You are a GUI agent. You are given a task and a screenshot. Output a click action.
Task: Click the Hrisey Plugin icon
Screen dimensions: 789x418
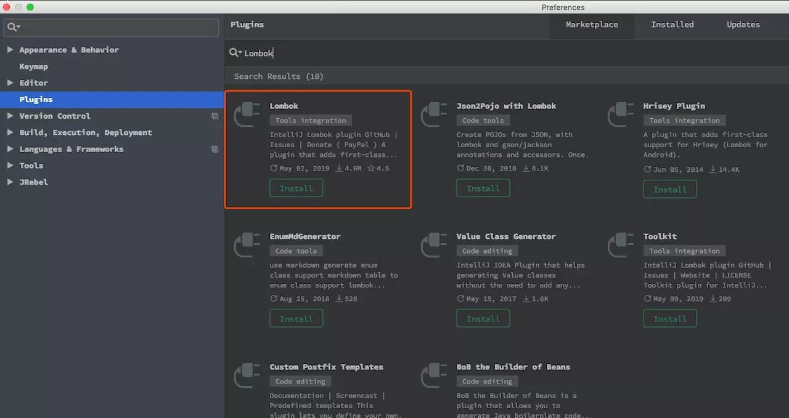[621, 115]
